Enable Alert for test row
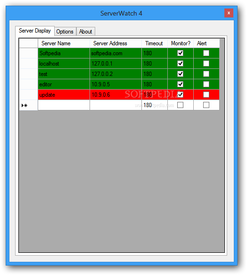Screen dimensions: 247x275 tap(206, 74)
